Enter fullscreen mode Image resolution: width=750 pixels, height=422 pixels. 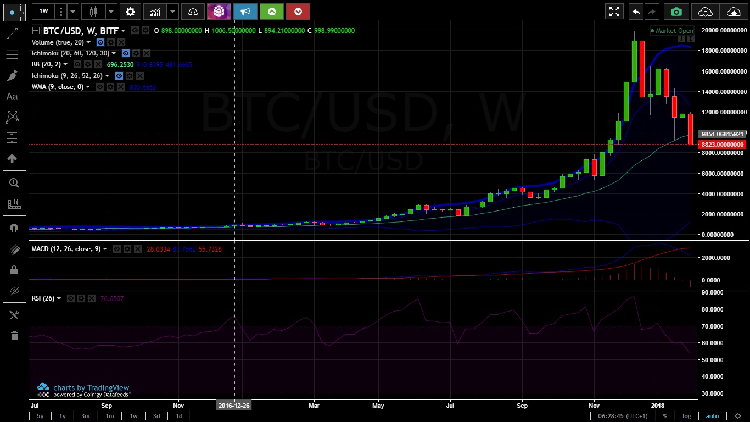(614, 12)
